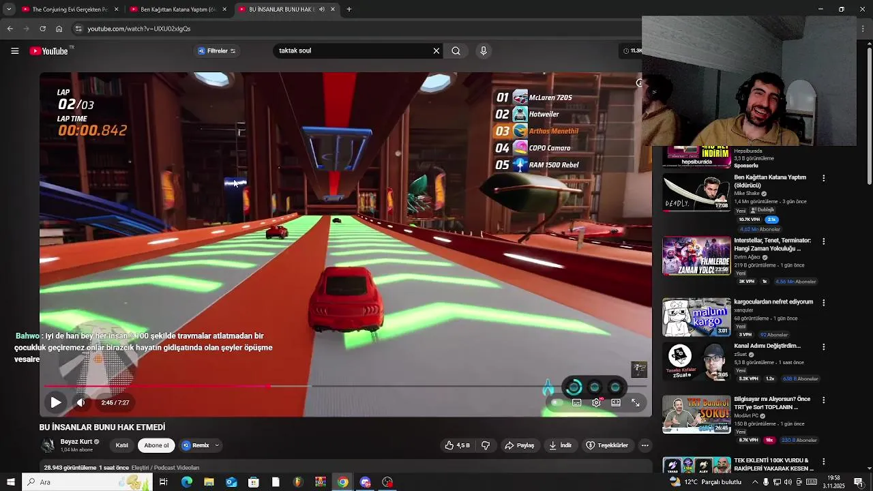
Task: Clear the search text with X
Action: tap(436, 51)
